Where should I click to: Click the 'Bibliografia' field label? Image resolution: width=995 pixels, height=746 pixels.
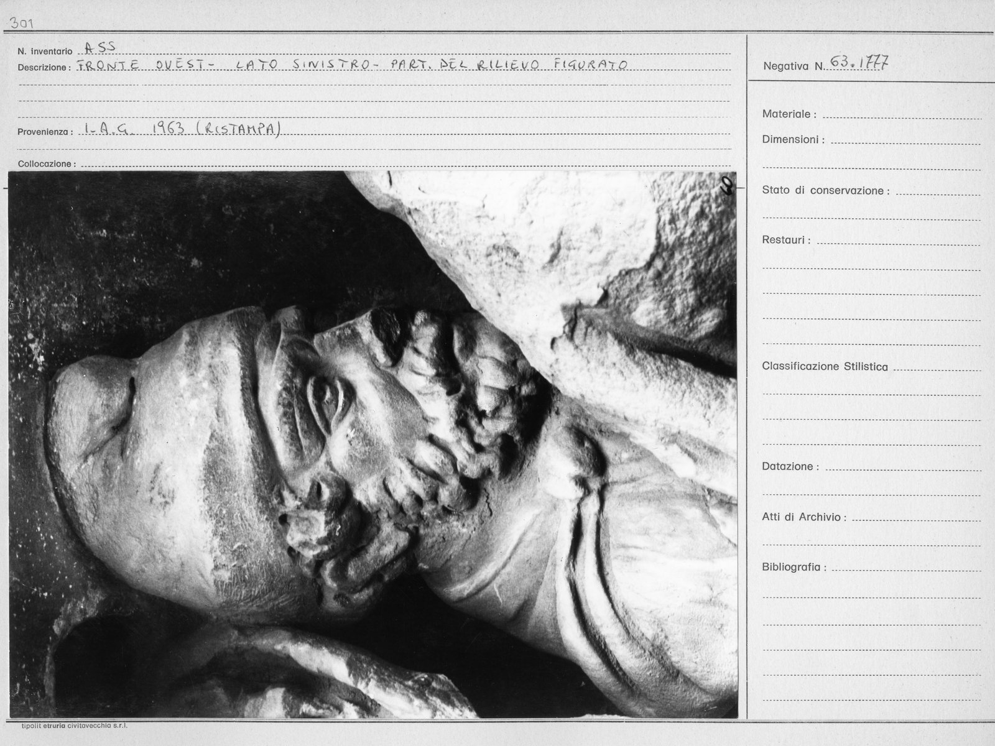(x=794, y=568)
